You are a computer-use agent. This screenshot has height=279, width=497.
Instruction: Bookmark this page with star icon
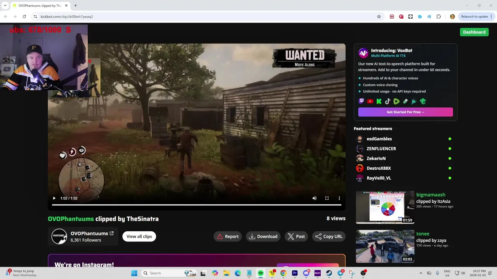379,17
